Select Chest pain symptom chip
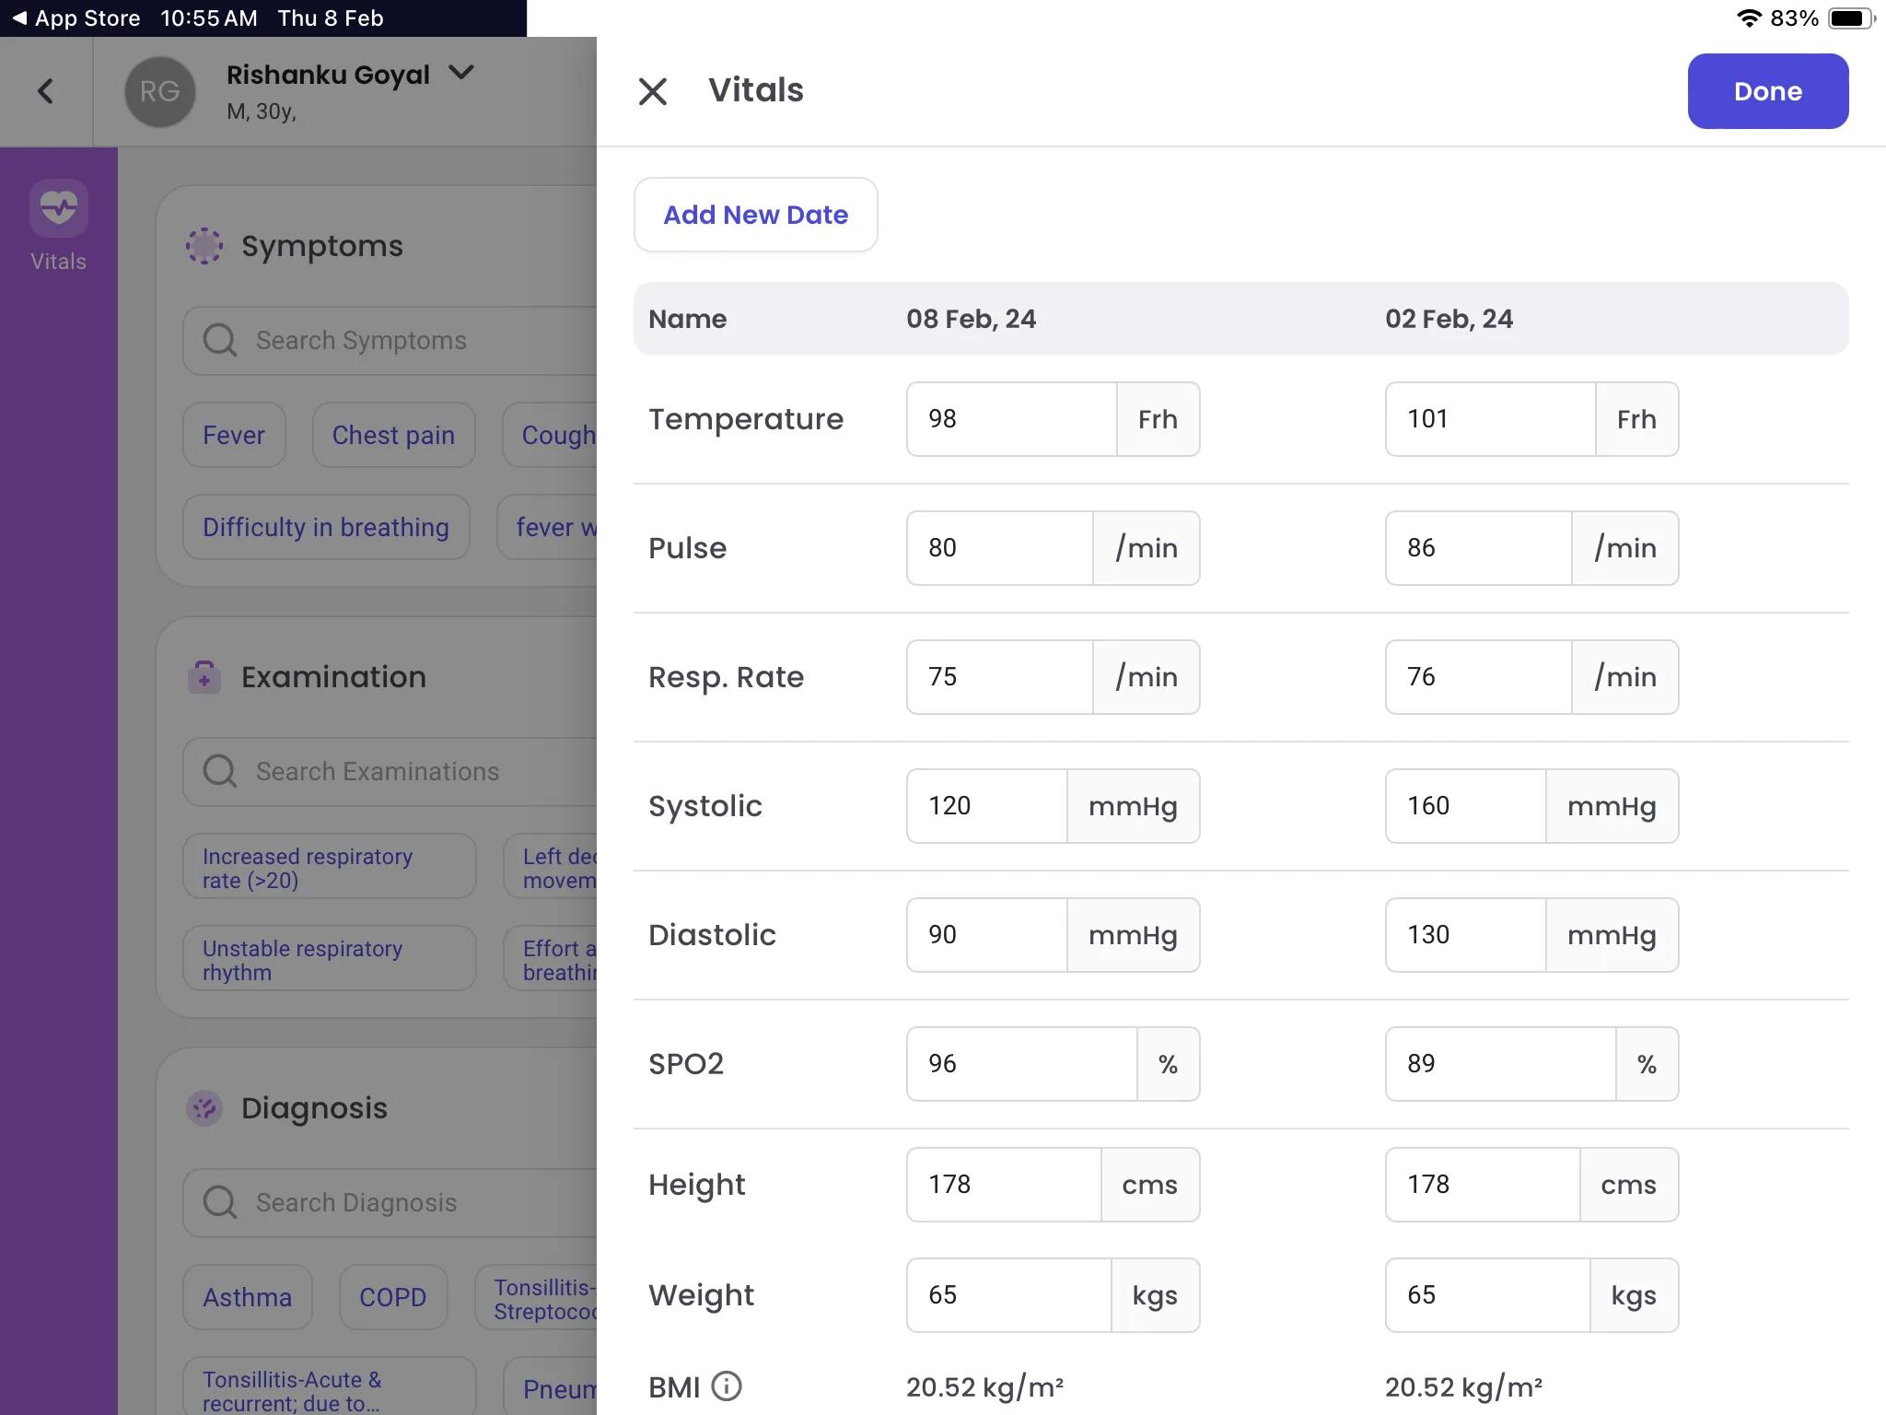 [x=393, y=435]
